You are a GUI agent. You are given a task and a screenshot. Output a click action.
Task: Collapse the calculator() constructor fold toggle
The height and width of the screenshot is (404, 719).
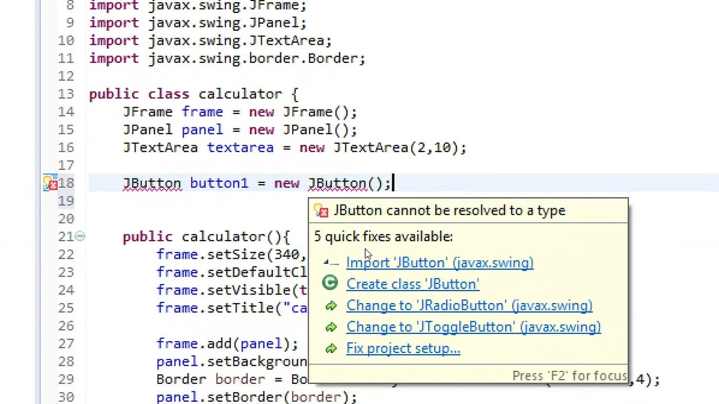click(x=80, y=236)
